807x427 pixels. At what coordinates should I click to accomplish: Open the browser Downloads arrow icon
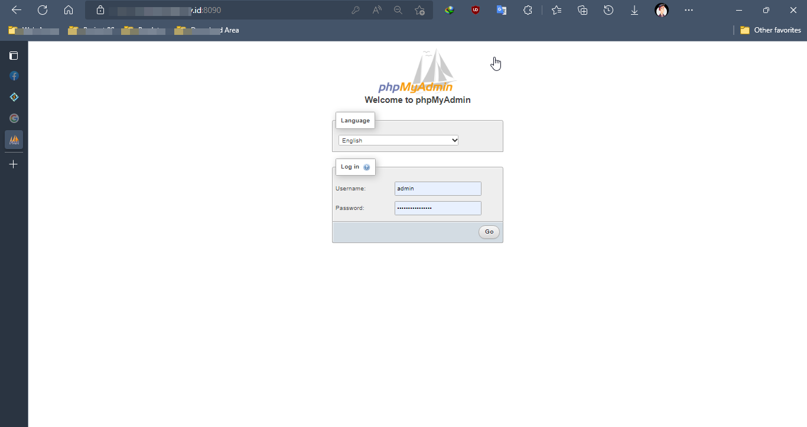tap(634, 10)
